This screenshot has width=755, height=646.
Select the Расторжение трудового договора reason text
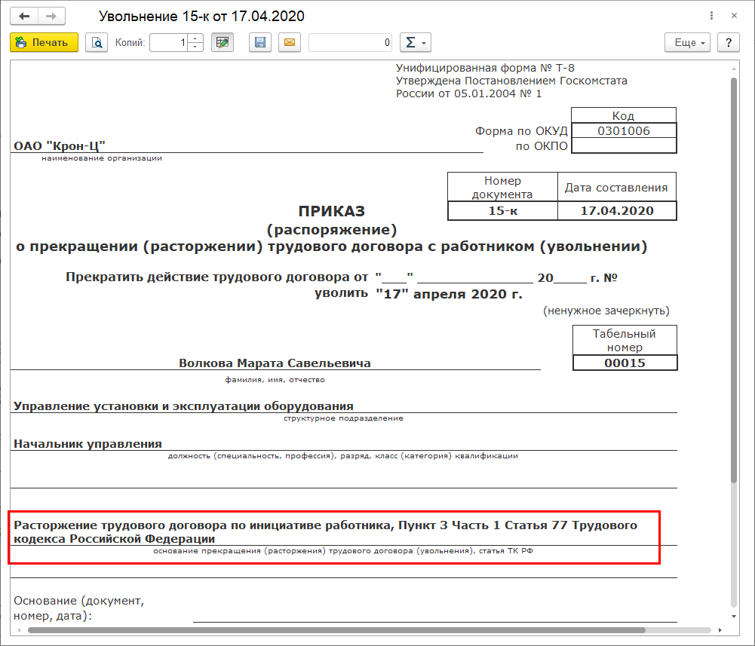tap(326, 532)
